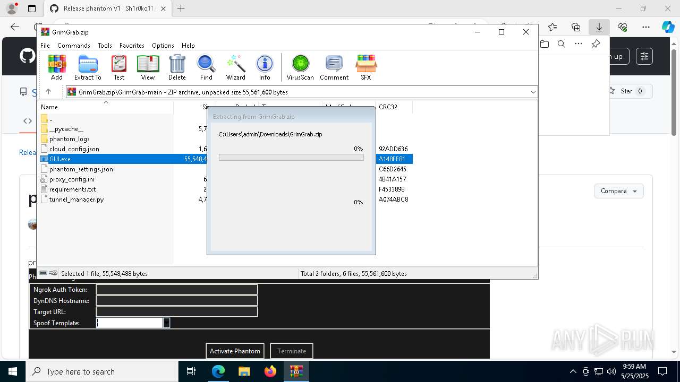
Task: Open the Copilot icon in Edge
Action: 668,27
